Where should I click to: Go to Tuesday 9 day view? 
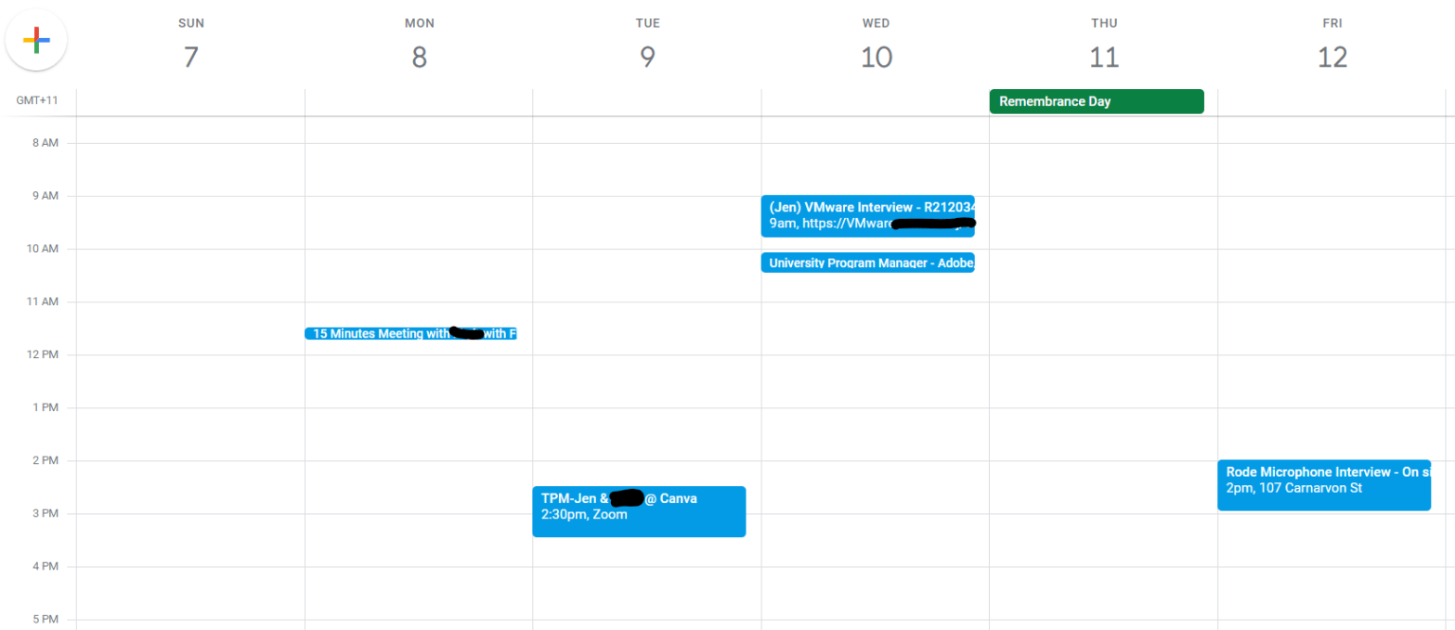click(647, 58)
